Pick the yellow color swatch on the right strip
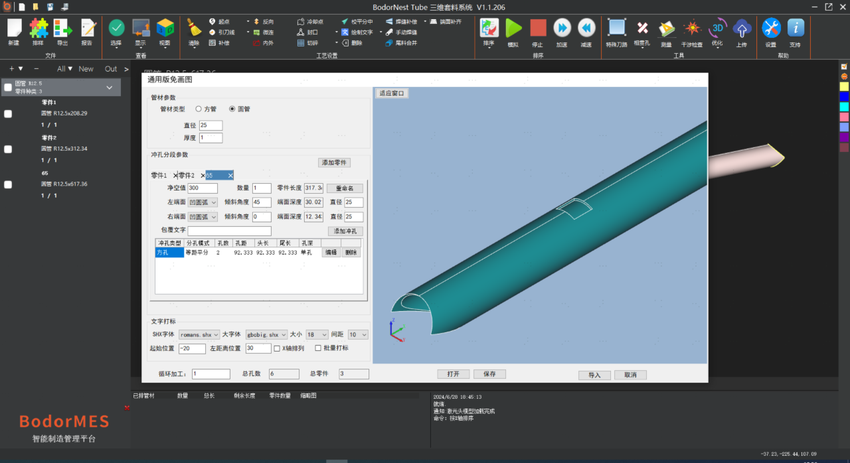850x463 pixels. (844, 86)
